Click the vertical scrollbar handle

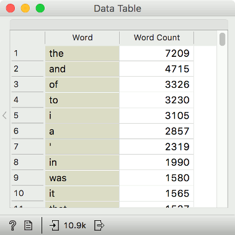(223, 39)
